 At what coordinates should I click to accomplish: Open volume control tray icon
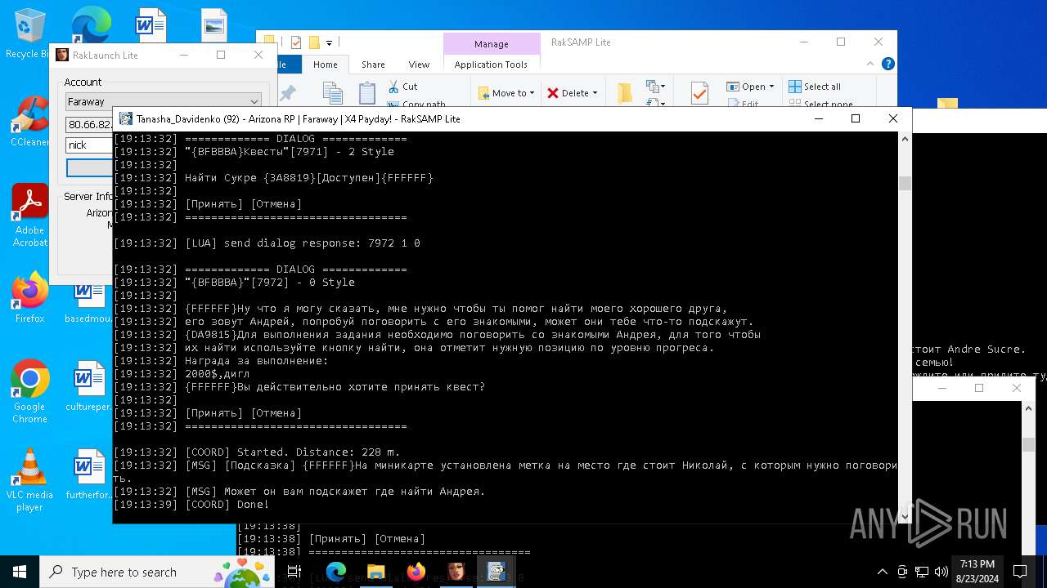pyautogui.click(x=941, y=572)
